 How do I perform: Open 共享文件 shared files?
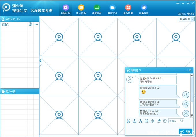point(112,9)
